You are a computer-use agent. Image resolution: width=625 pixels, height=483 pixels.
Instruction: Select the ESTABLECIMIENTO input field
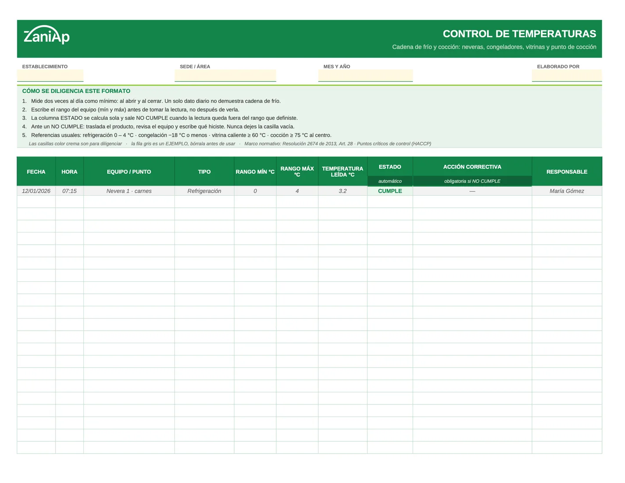click(x=50, y=76)
